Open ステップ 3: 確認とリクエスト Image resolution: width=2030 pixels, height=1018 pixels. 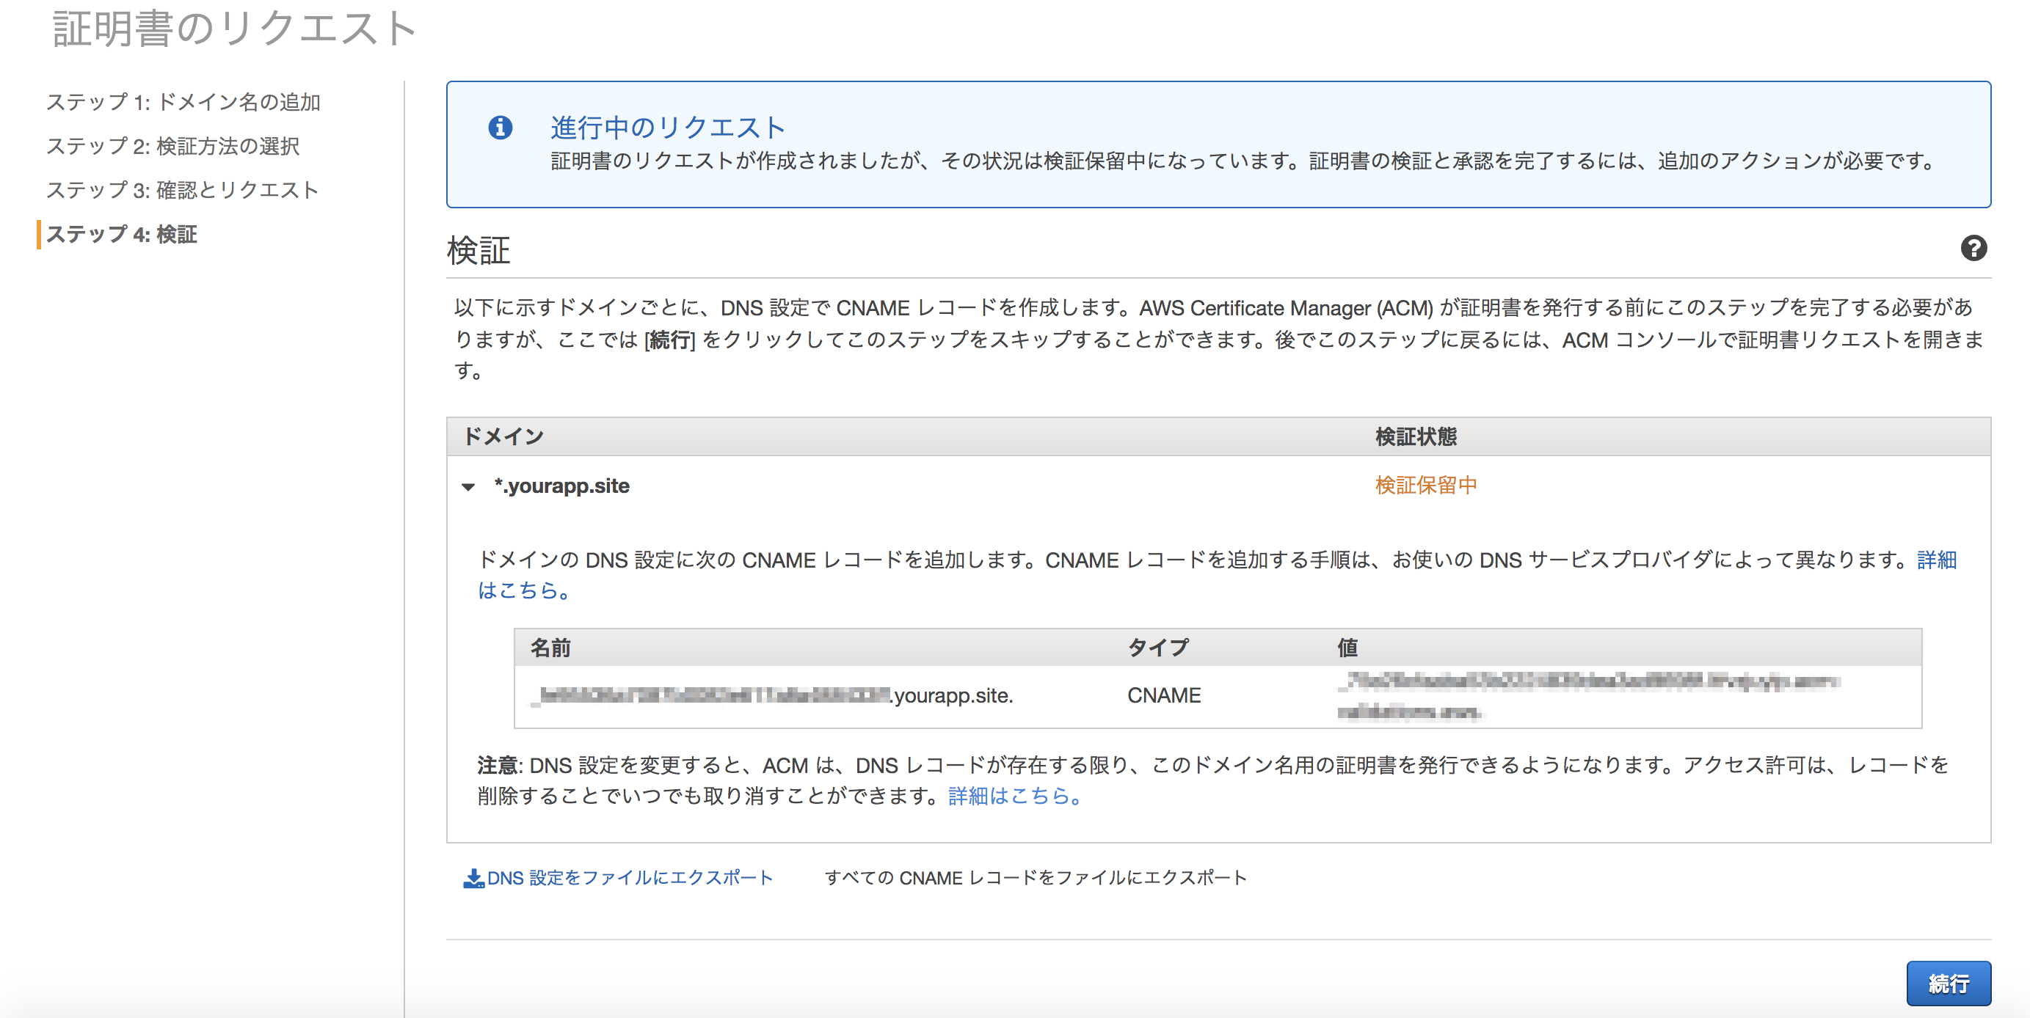tap(182, 190)
